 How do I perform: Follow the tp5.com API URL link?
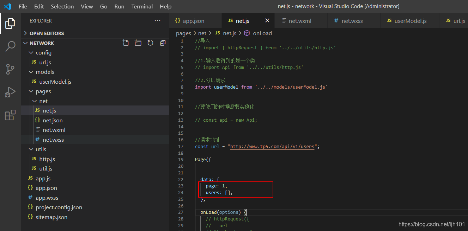[x=272, y=146]
